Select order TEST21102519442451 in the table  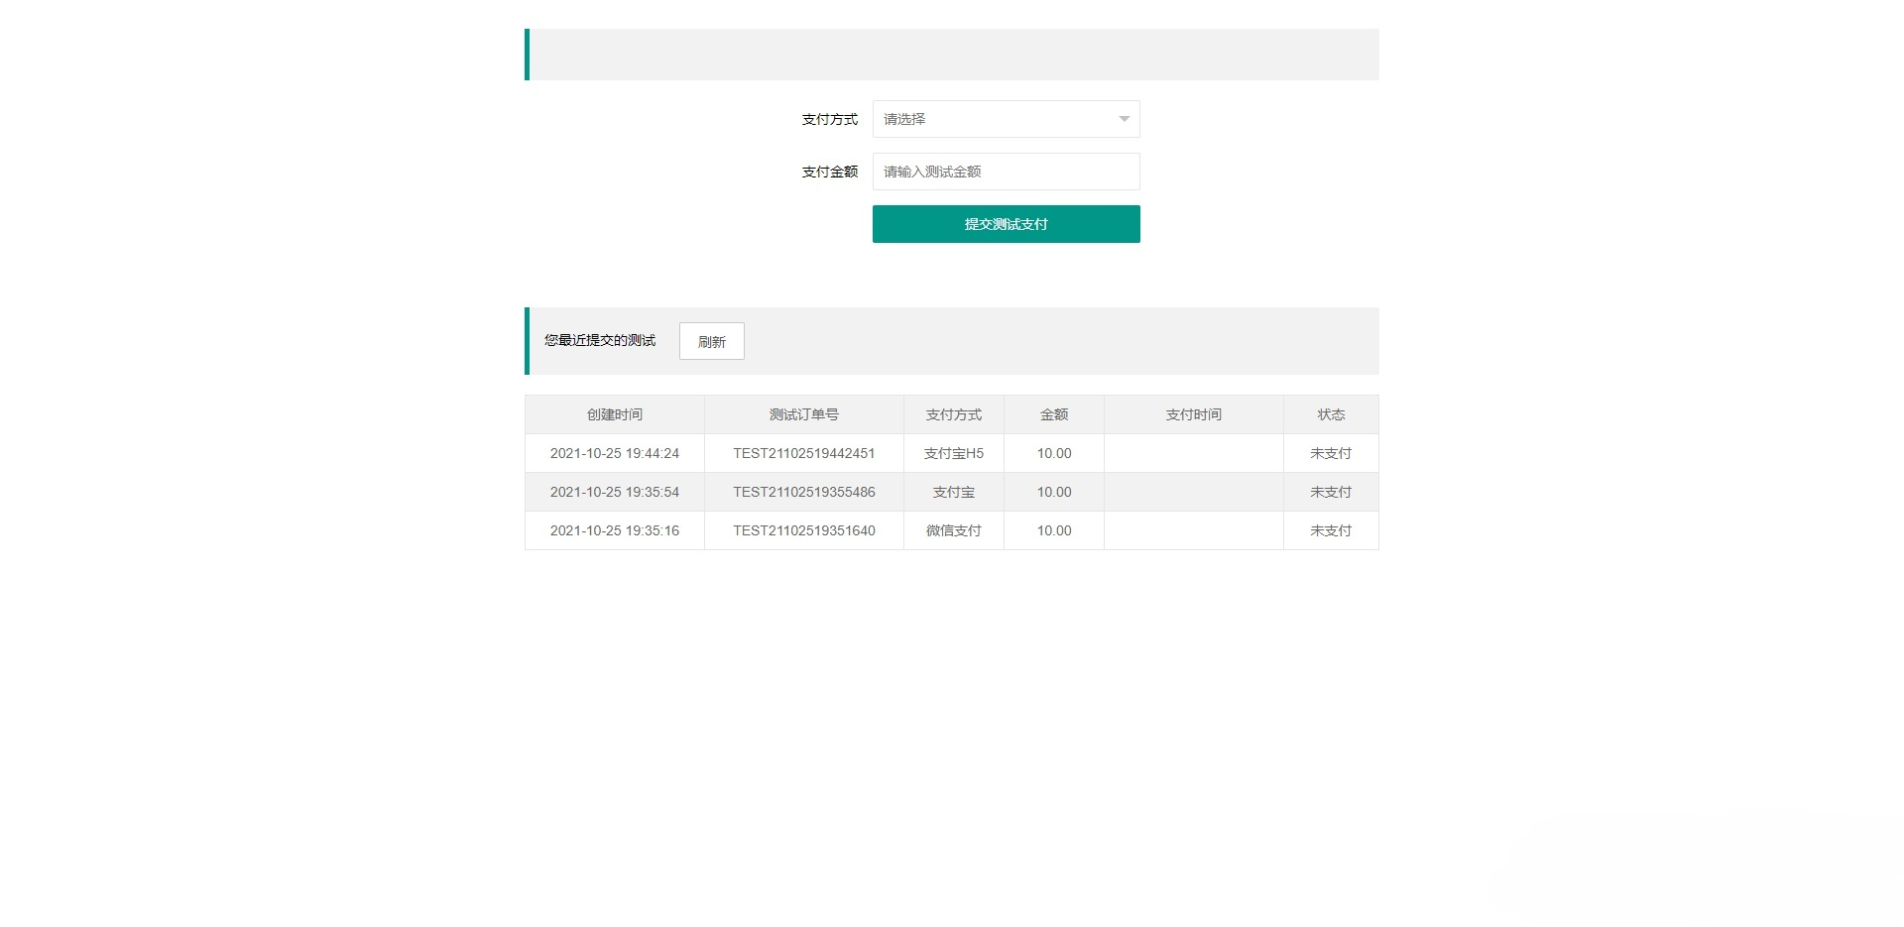[x=802, y=453]
